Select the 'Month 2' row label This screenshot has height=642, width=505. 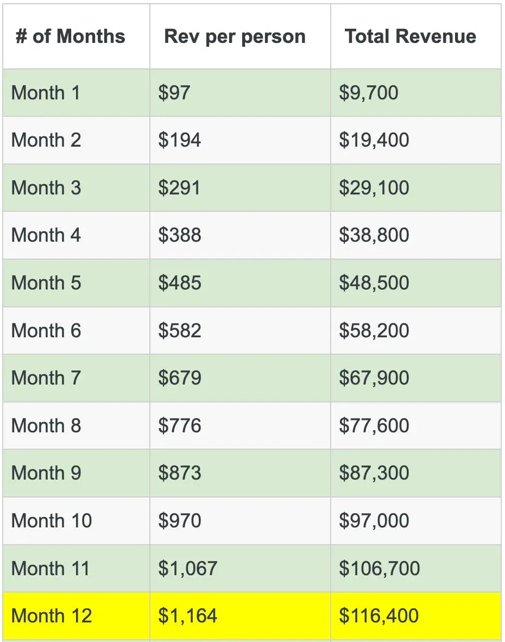coord(76,140)
